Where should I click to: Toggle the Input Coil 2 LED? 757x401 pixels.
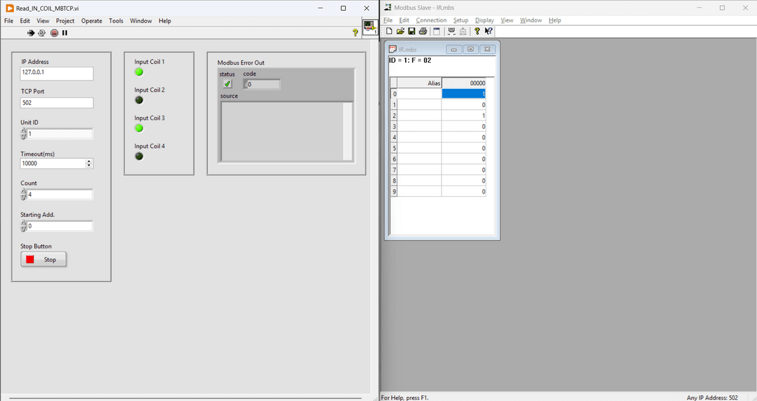(x=139, y=100)
